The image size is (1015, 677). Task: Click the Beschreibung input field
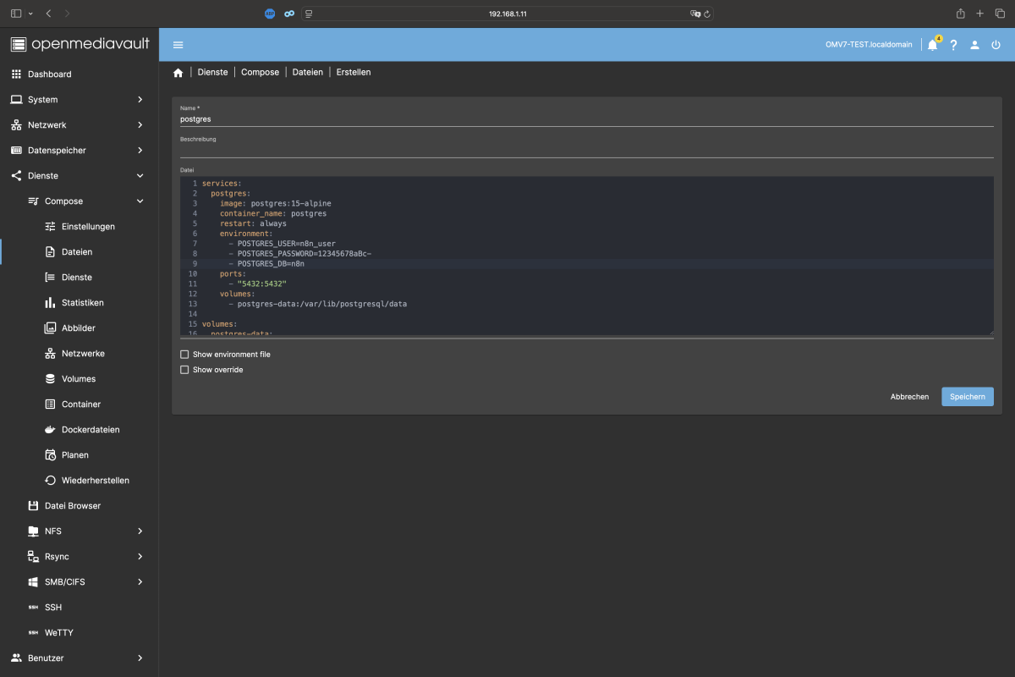point(587,150)
